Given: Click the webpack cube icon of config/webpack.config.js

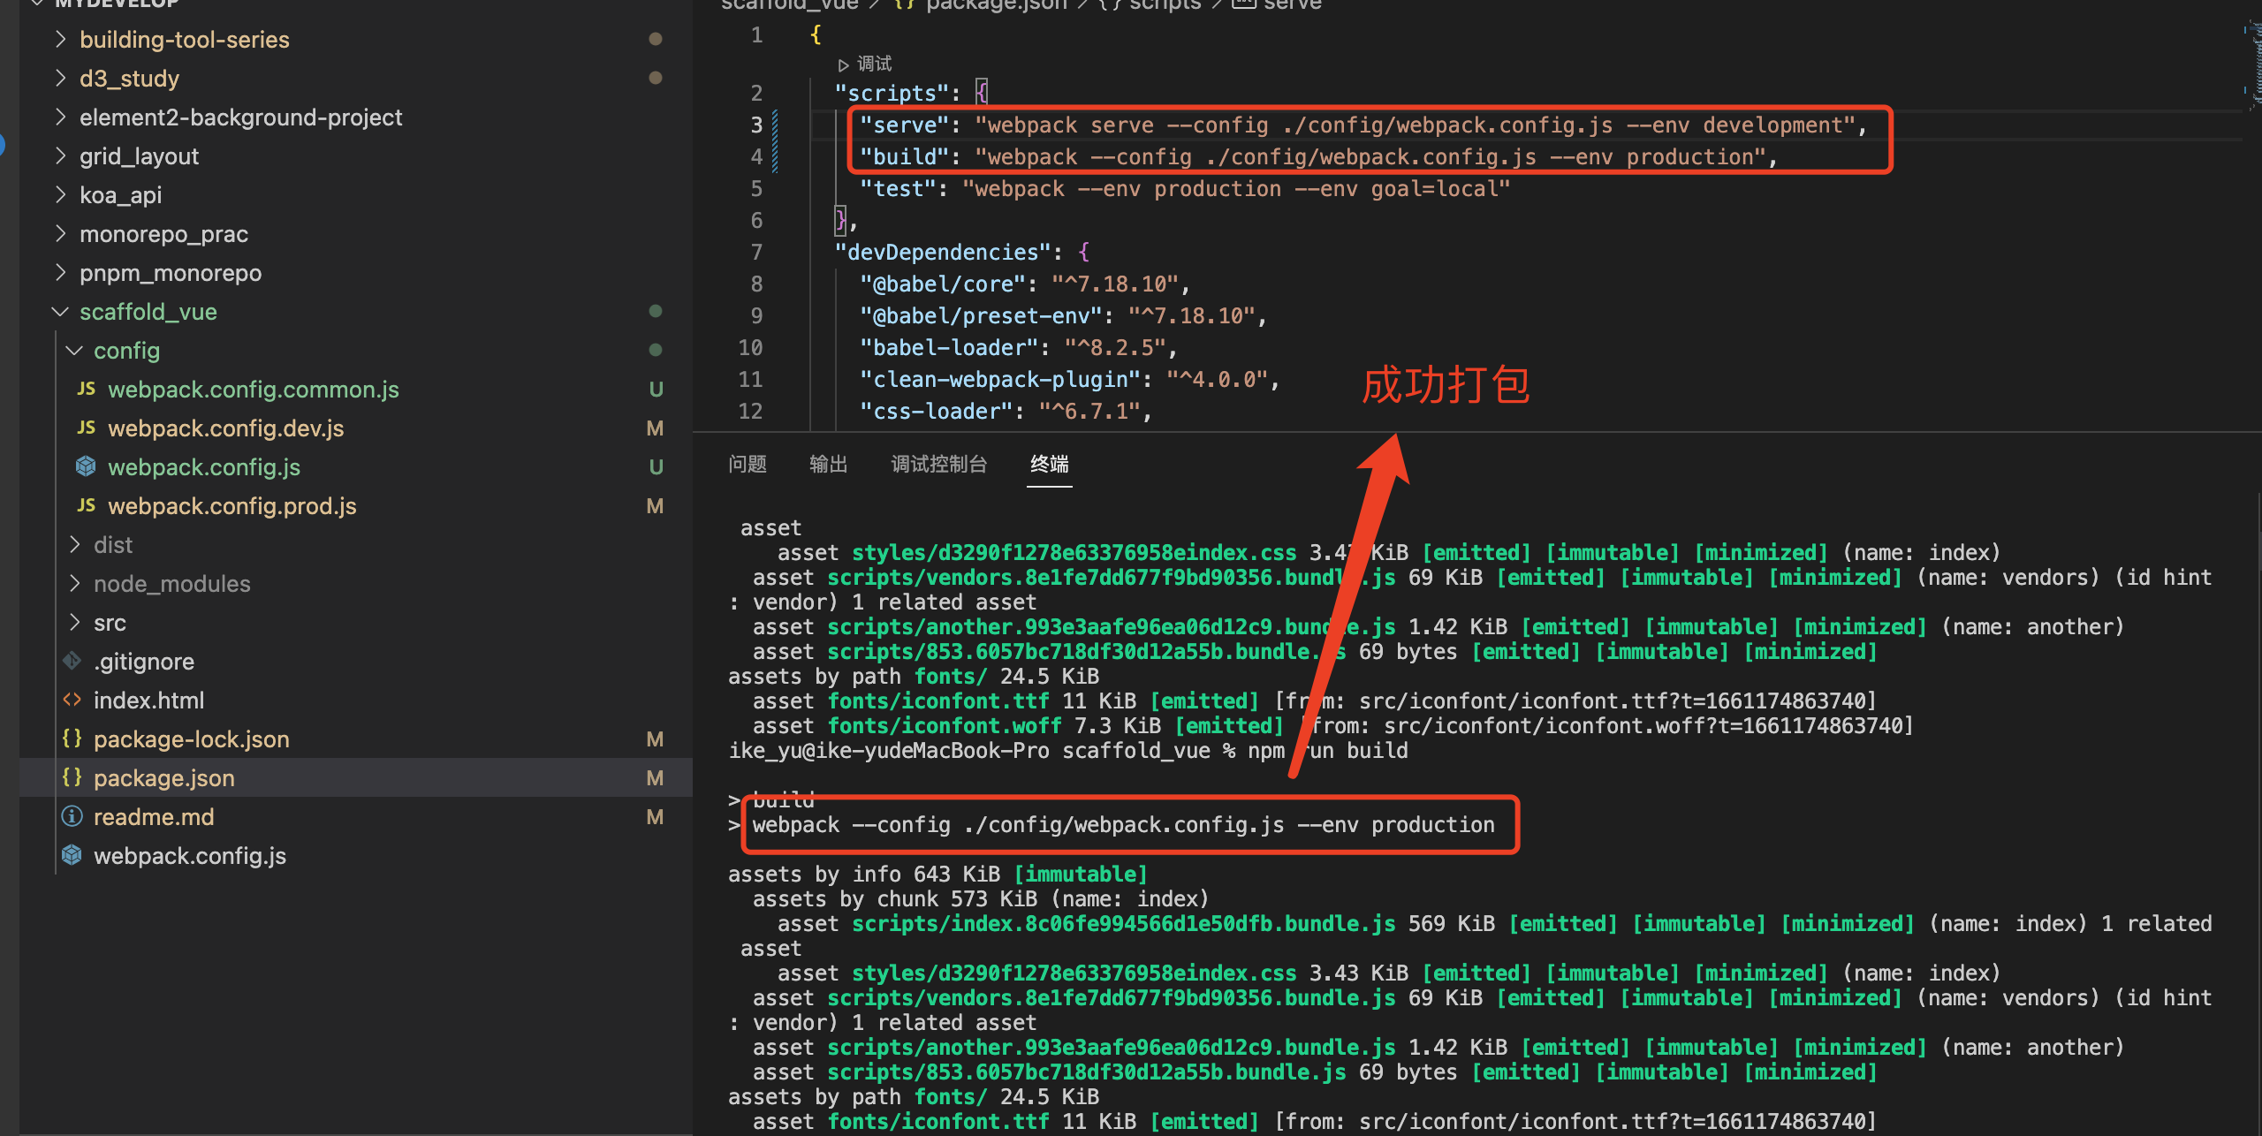Looking at the screenshot, I should 86,466.
